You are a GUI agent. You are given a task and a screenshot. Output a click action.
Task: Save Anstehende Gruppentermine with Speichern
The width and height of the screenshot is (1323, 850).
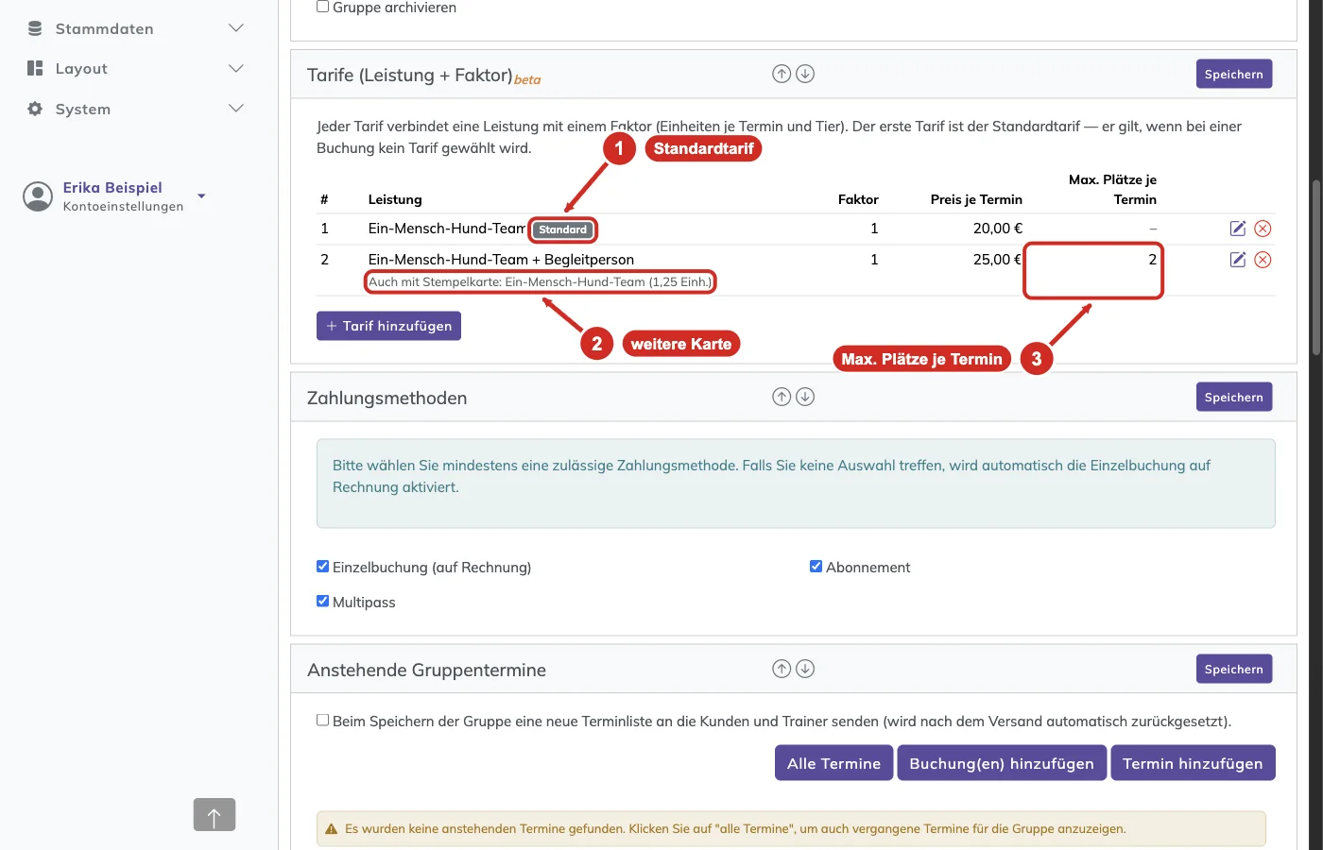pyautogui.click(x=1234, y=669)
